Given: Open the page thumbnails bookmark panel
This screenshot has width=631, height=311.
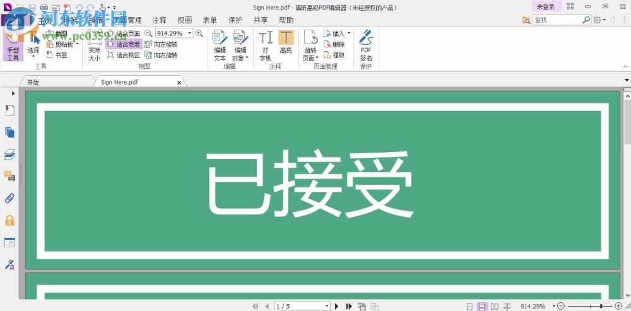Looking at the screenshot, I should [9, 110].
